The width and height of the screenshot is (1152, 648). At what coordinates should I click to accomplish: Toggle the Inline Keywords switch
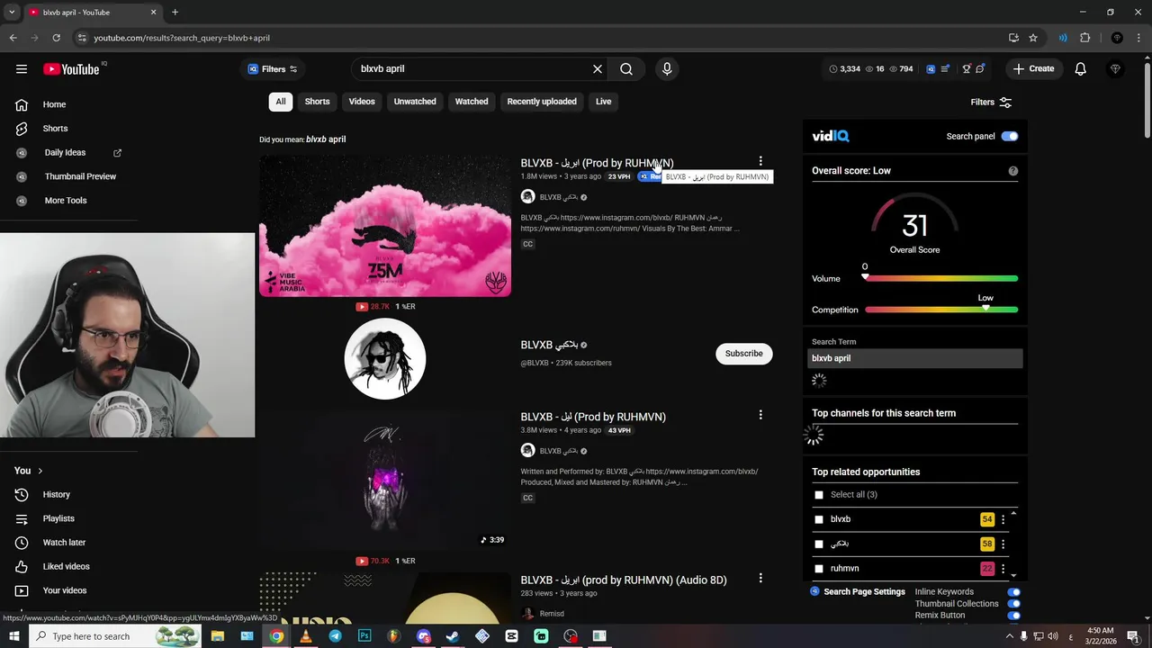(x=1013, y=592)
